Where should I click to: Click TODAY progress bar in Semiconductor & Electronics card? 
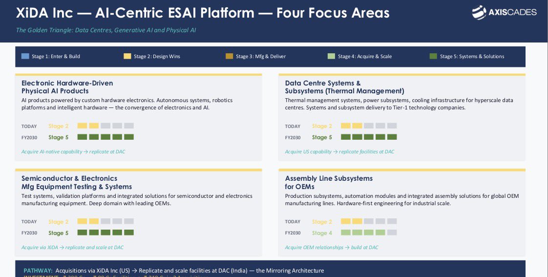[x=105, y=221]
